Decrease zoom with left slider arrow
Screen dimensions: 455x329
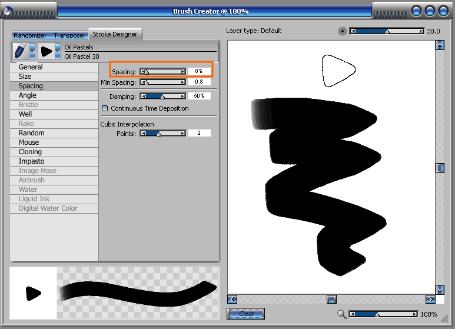pyautogui.click(x=352, y=314)
